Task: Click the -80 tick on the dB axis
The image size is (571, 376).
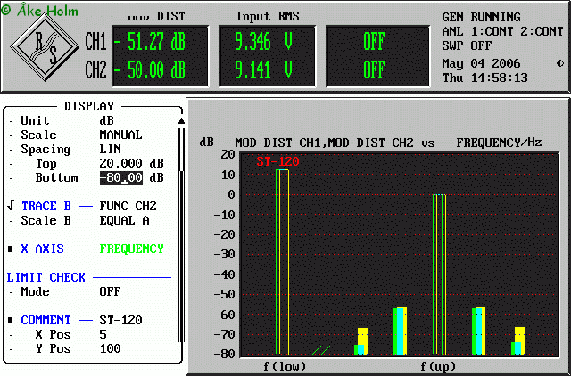Action: (x=224, y=354)
